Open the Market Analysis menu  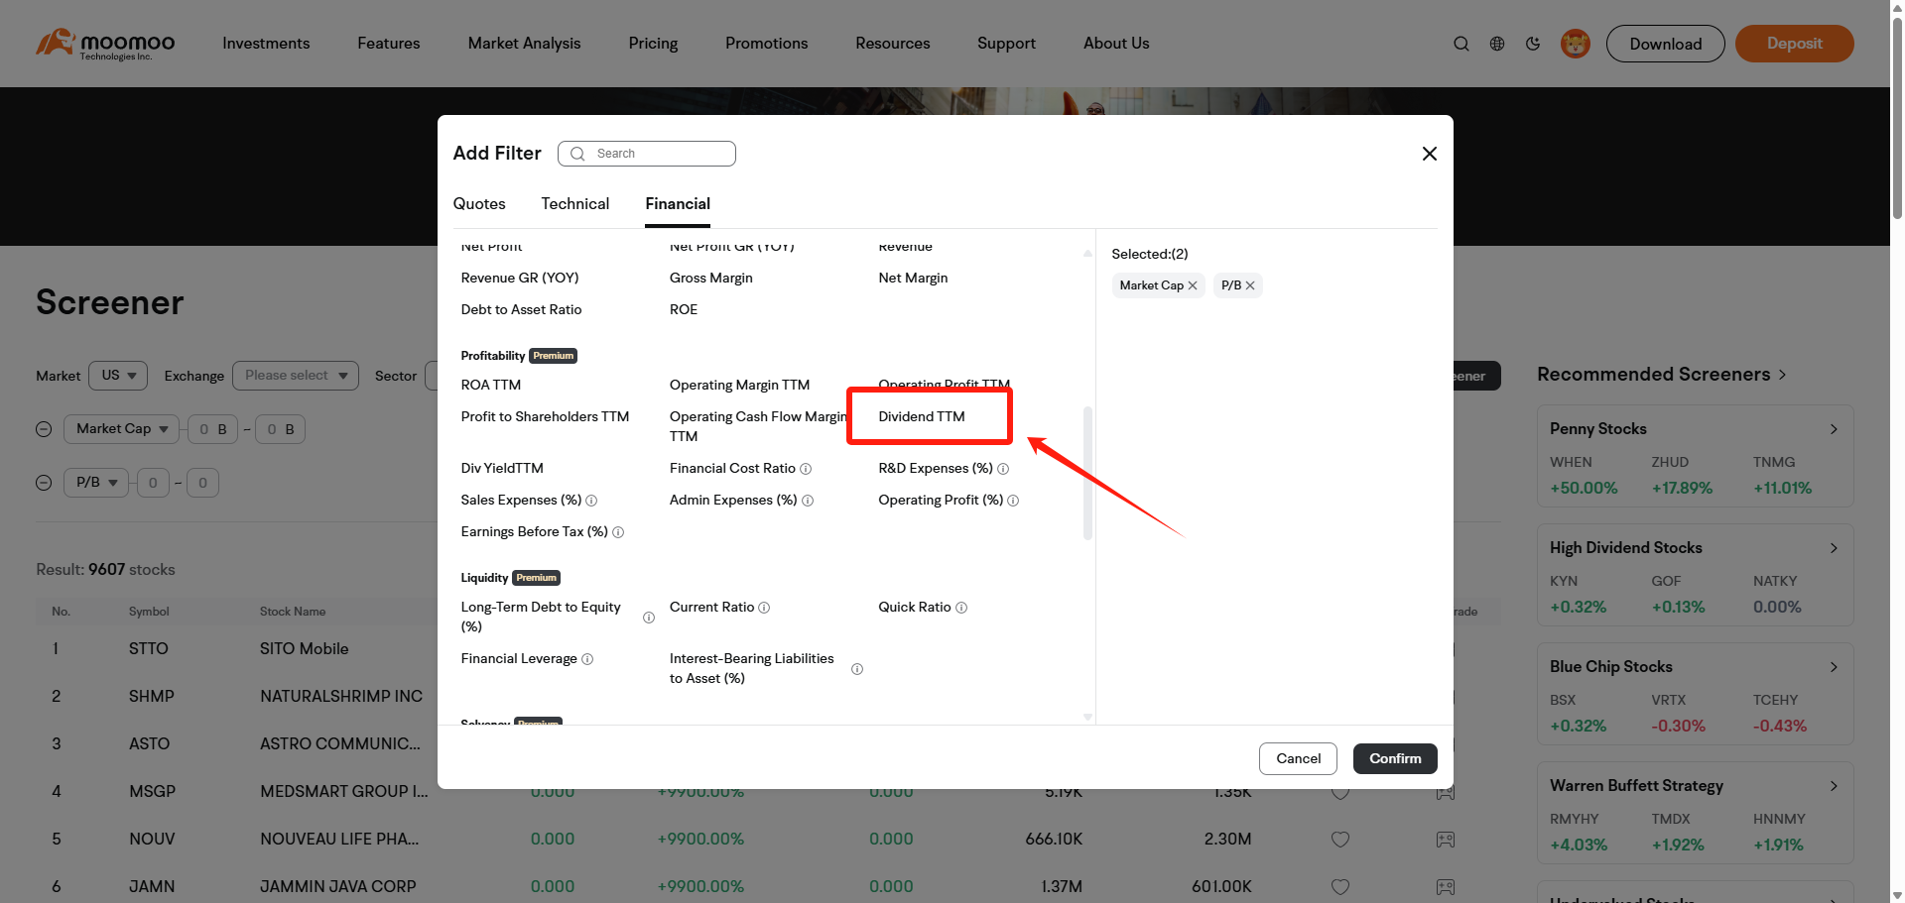(525, 44)
